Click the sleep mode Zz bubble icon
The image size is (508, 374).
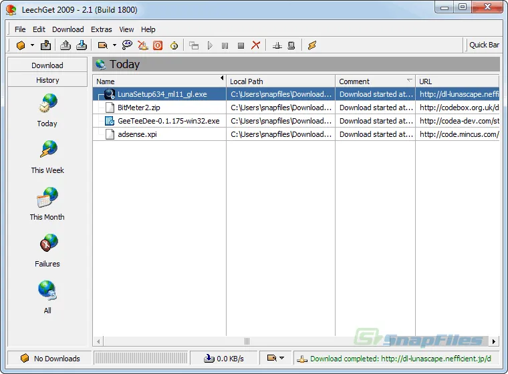pyautogui.click(x=127, y=45)
